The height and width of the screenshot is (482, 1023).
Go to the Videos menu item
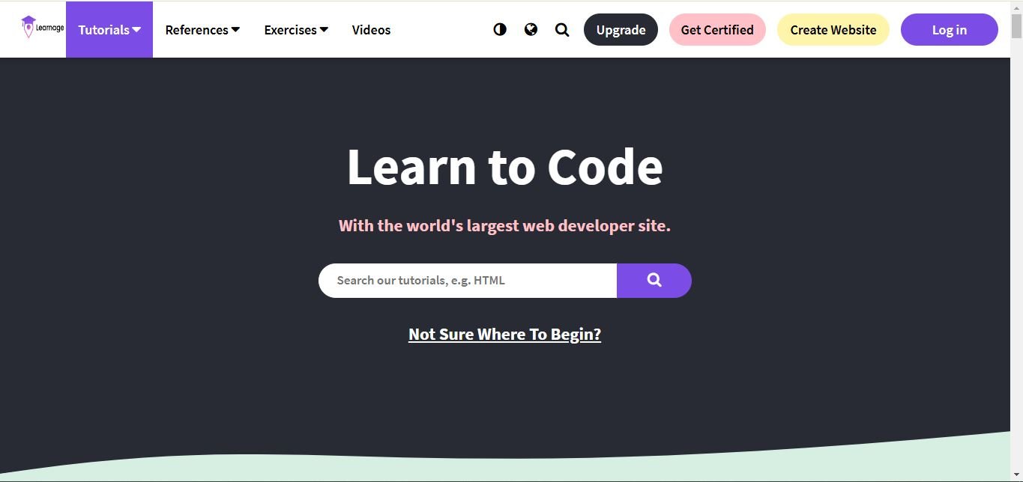[x=371, y=30]
